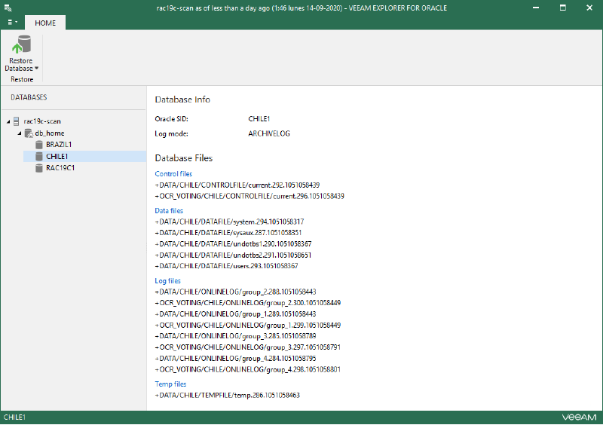Image resolution: width=603 pixels, height=425 pixels.
Task: Click the Oracle SID value CHILE1
Action: coord(259,119)
